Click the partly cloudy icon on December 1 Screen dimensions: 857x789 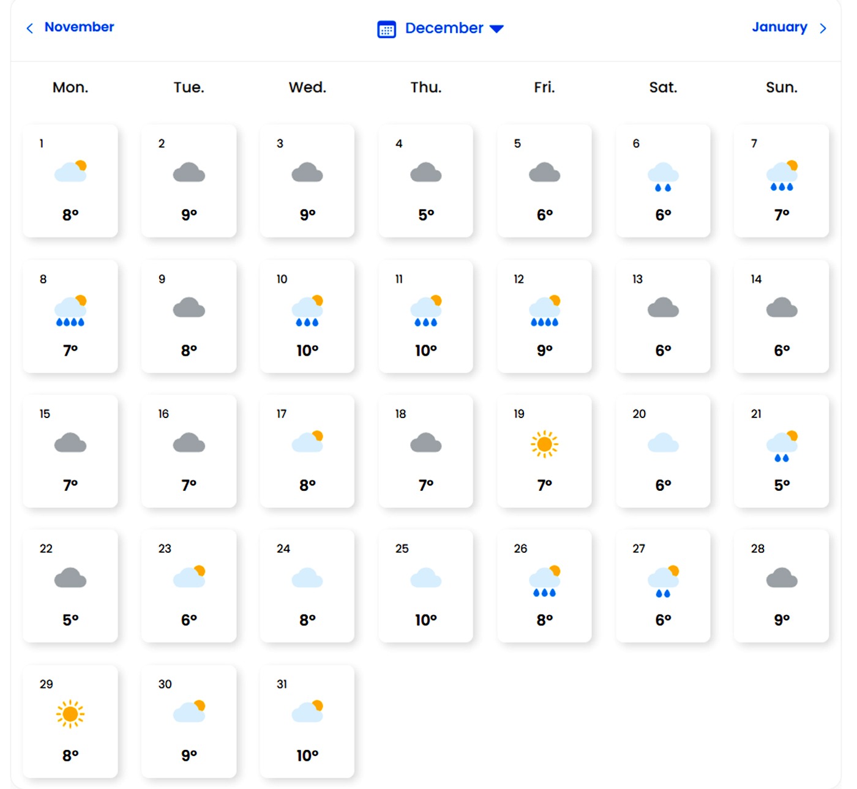tap(70, 171)
